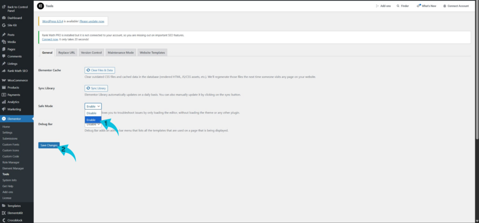
Task: Select Elementor in the sidebar
Action: click(17, 119)
